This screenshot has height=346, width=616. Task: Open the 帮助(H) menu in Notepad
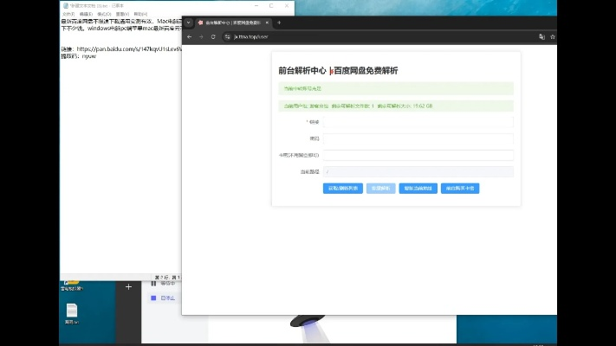point(140,14)
